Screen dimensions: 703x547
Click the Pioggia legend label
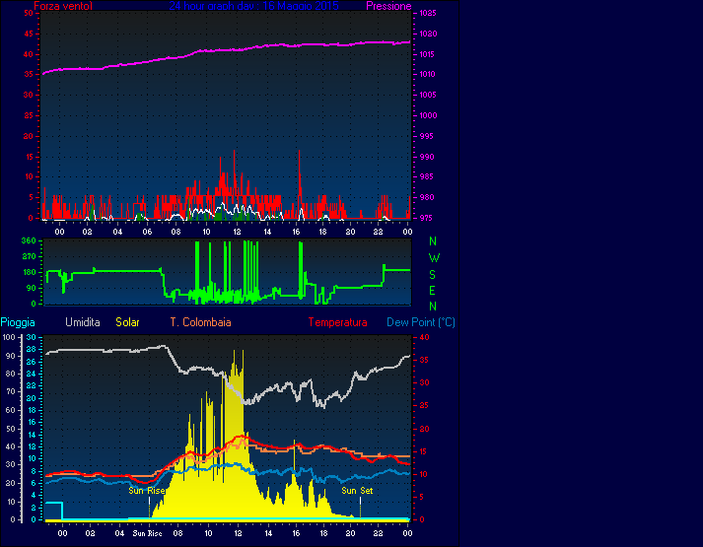click(x=20, y=322)
